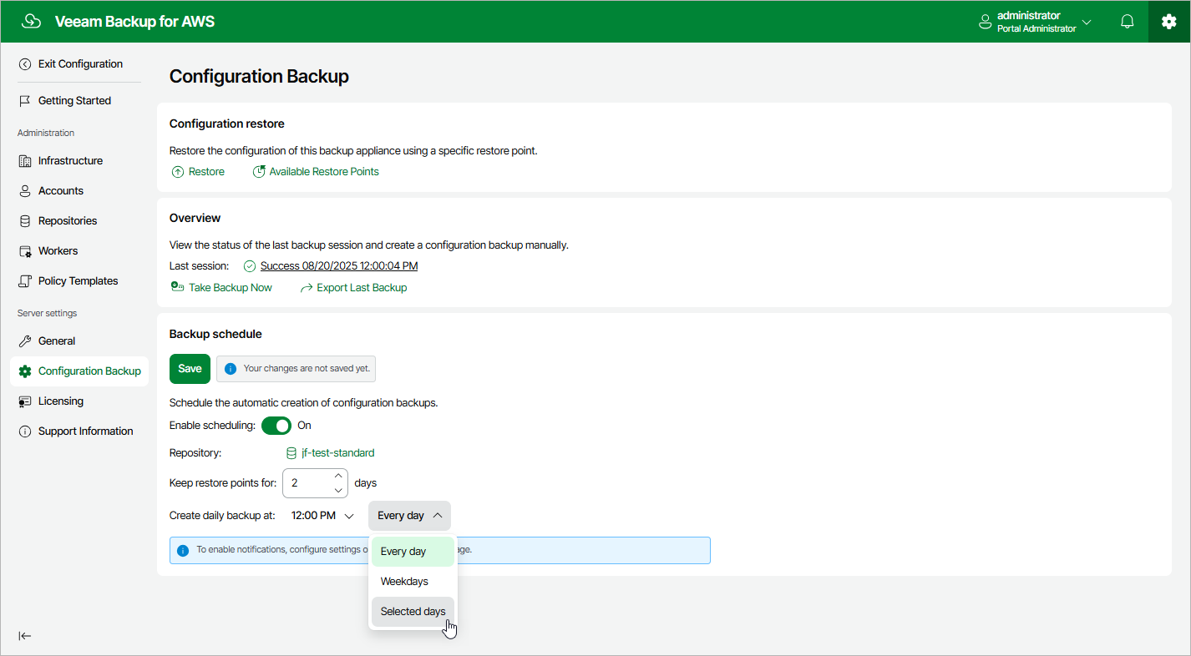The height and width of the screenshot is (656, 1191).
Task: Click the Infrastructure building icon
Action: pyautogui.click(x=25, y=161)
